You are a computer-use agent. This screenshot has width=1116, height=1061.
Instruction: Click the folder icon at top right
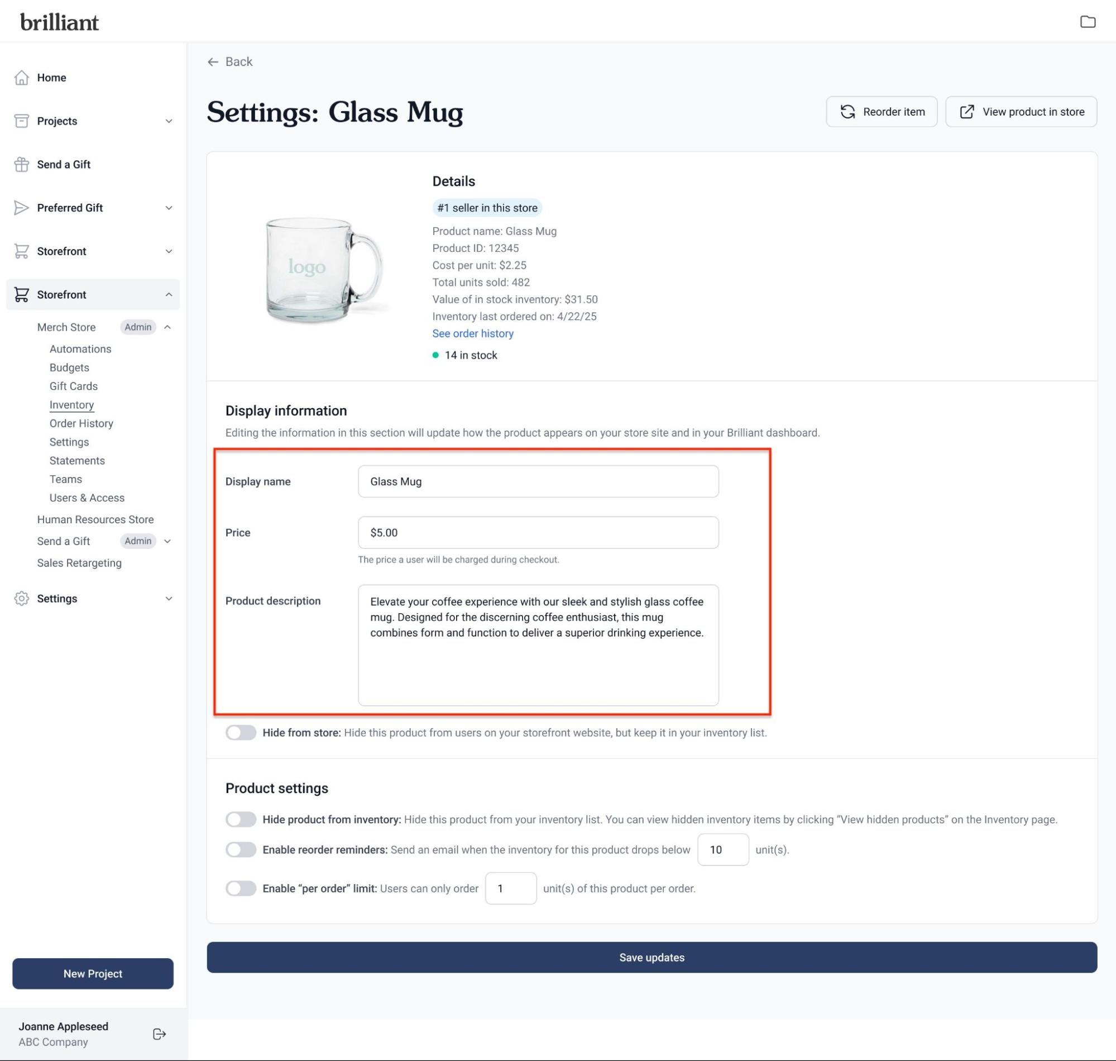coord(1087,22)
